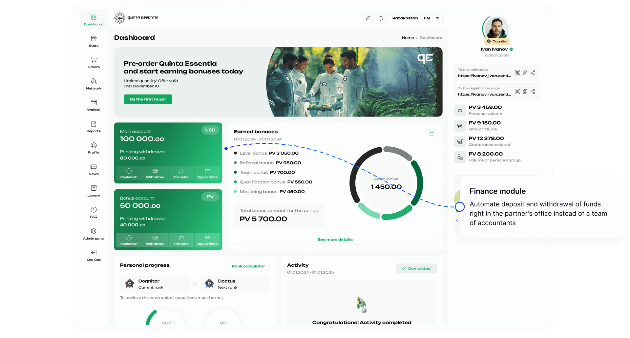Open the Network section in the sidebar
Screen dimensions: 630x338
click(x=94, y=84)
